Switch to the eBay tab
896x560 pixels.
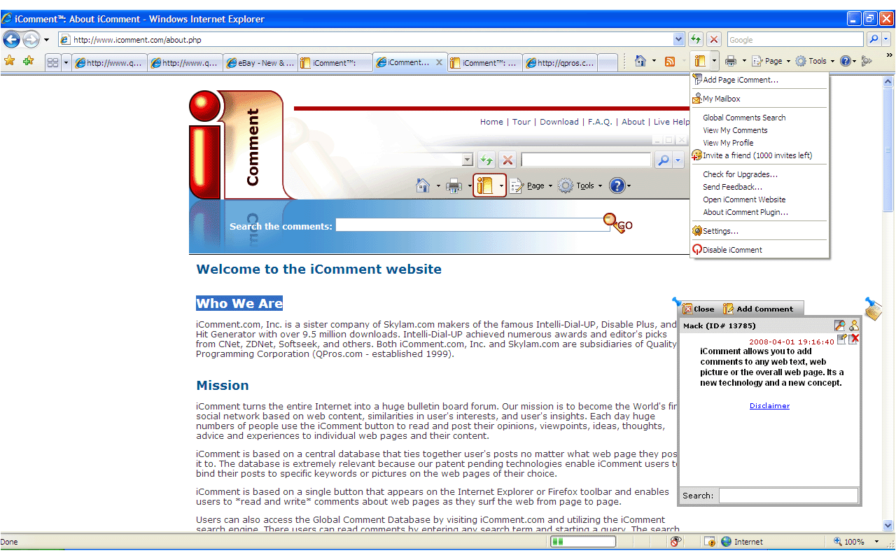tap(260, 62)
